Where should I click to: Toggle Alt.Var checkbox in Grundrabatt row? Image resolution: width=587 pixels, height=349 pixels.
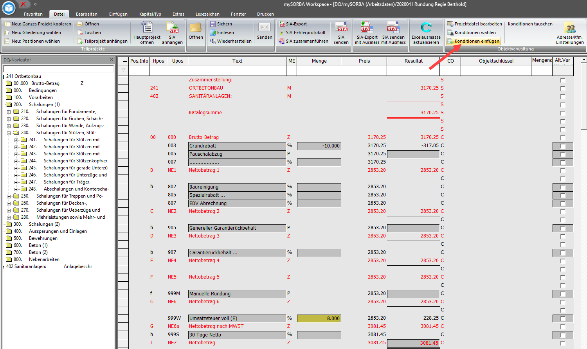point(563,146)
